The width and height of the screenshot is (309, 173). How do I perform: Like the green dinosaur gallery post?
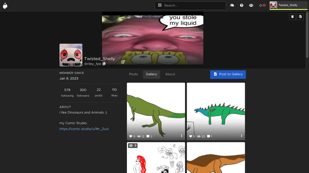[131, 136]
